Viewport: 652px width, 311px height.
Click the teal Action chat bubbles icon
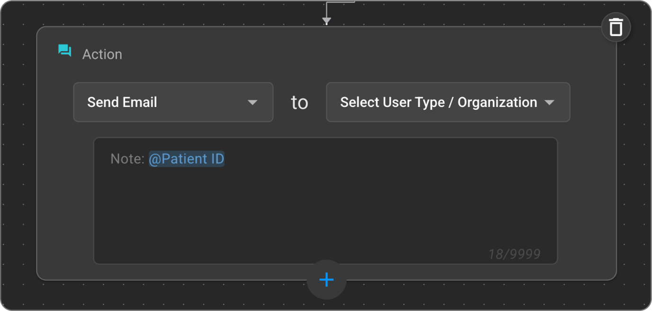click(x=65, y=51)
